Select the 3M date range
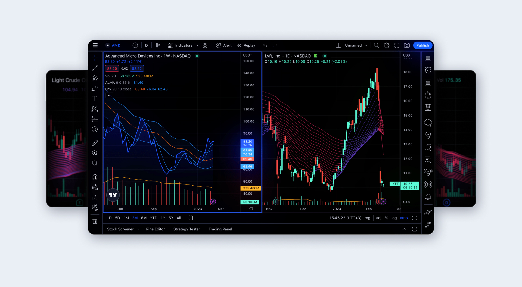 click(x=135, y=218)
